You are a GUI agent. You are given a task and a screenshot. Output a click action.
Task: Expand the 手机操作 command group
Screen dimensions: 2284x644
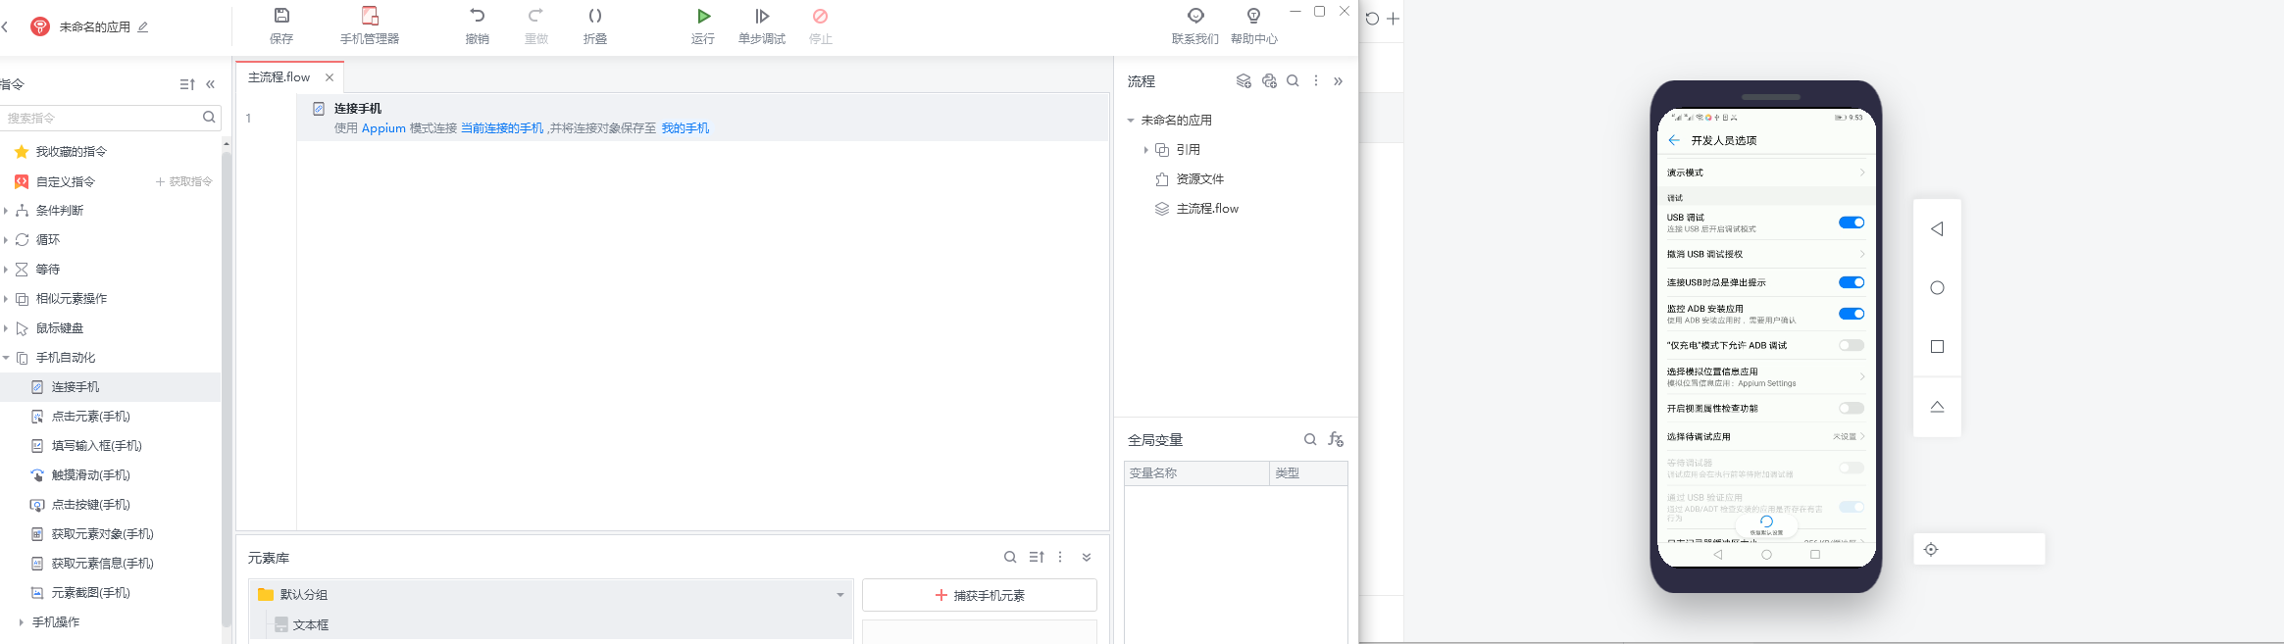[22, 622]
